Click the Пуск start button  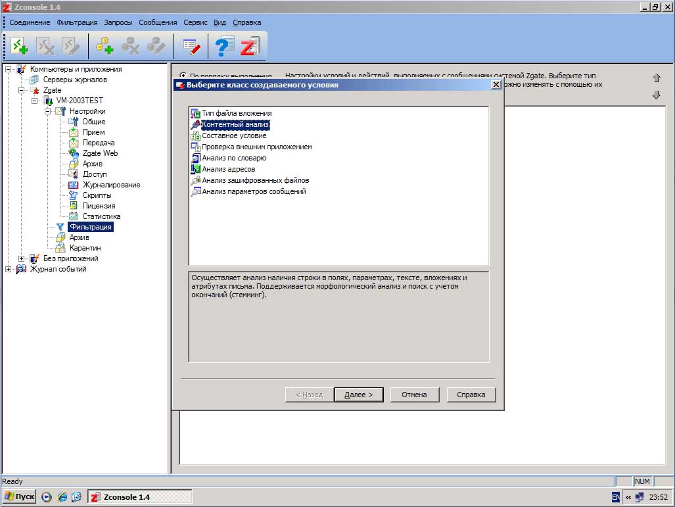pos(20,496)
